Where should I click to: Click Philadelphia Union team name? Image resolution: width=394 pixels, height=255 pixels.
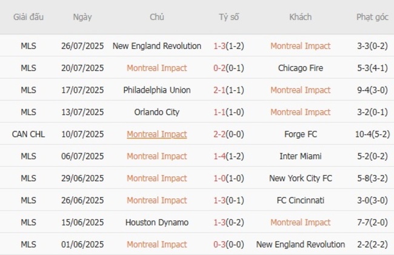(157, 90)
